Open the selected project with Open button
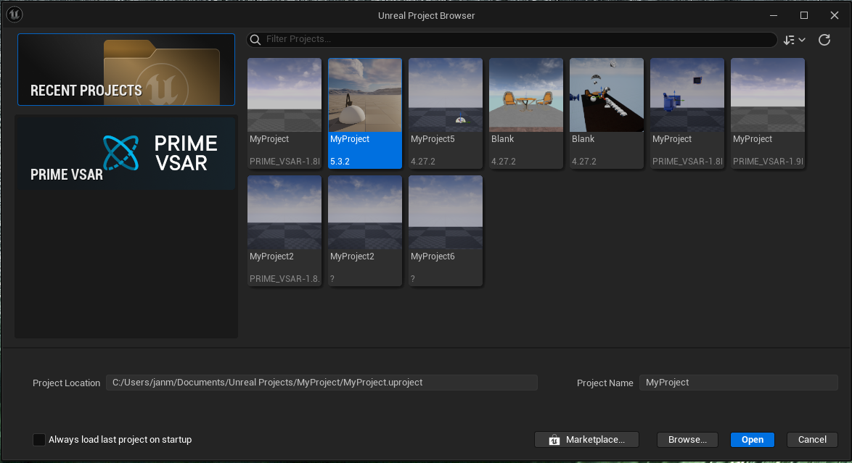Image resolution: width=852 pixels, height=463 pixels. click(x=753, y=440)
